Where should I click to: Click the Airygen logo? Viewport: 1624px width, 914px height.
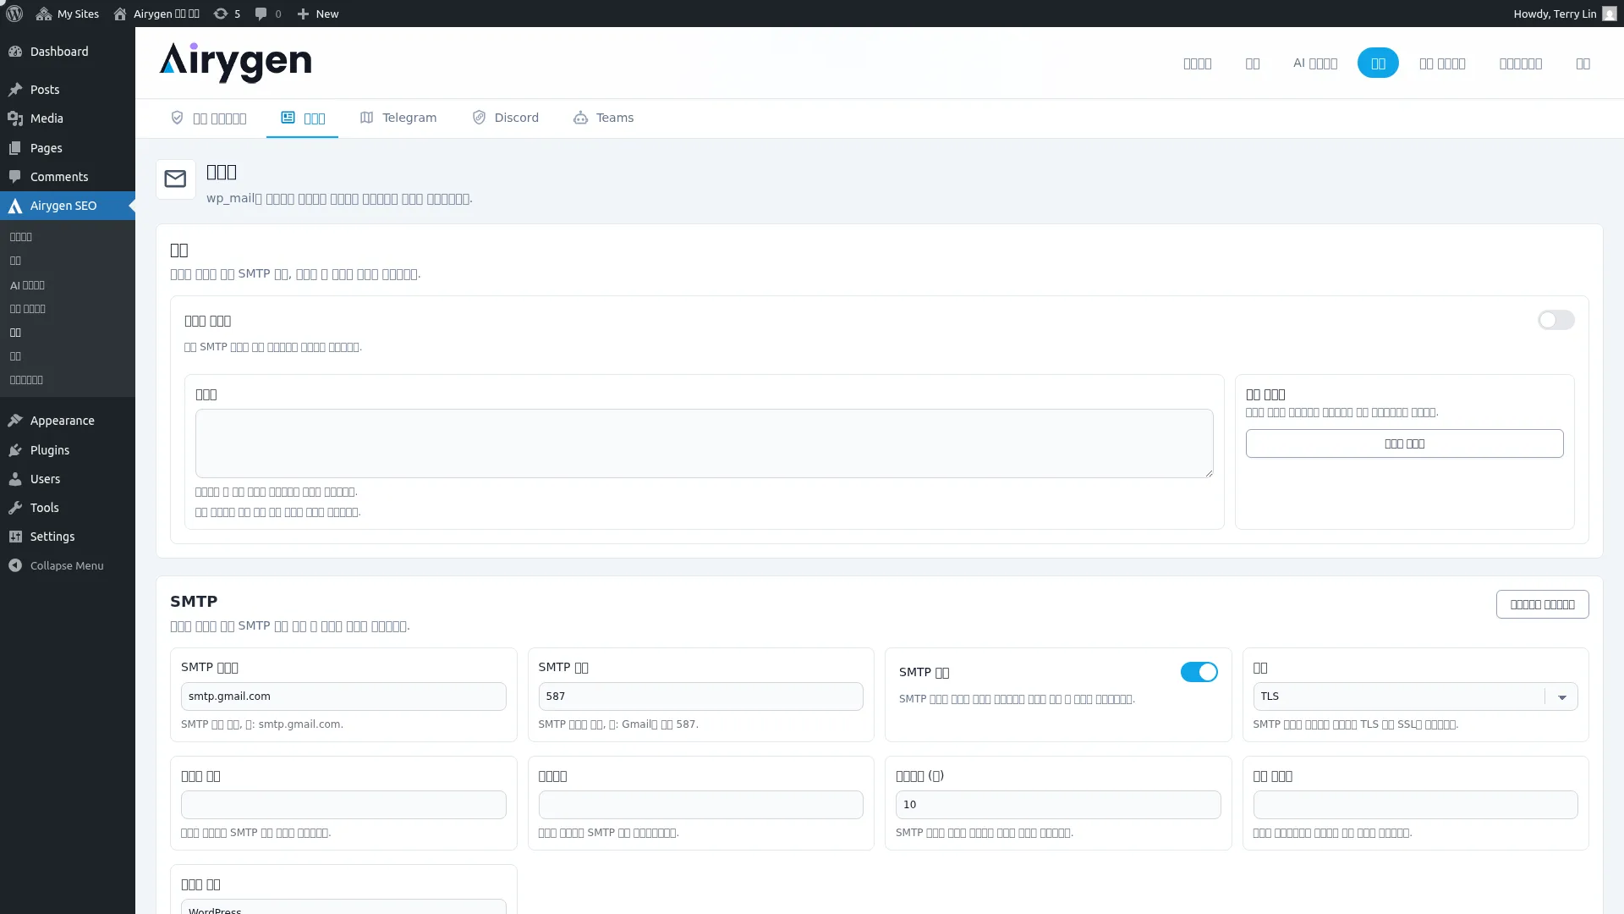point(235,63)
